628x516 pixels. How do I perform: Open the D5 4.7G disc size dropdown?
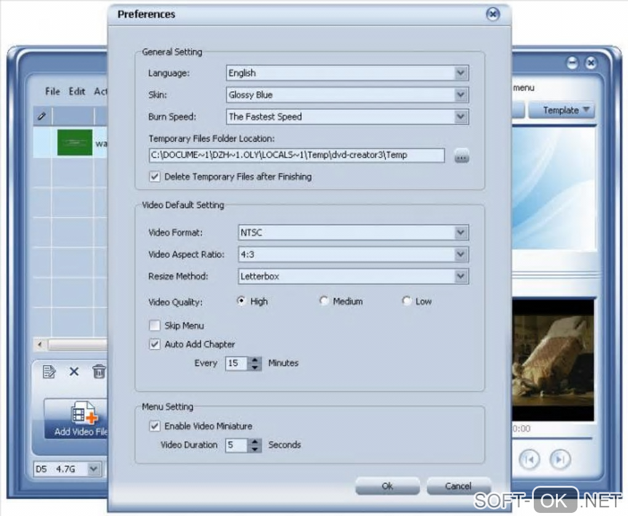pos(68,469)
